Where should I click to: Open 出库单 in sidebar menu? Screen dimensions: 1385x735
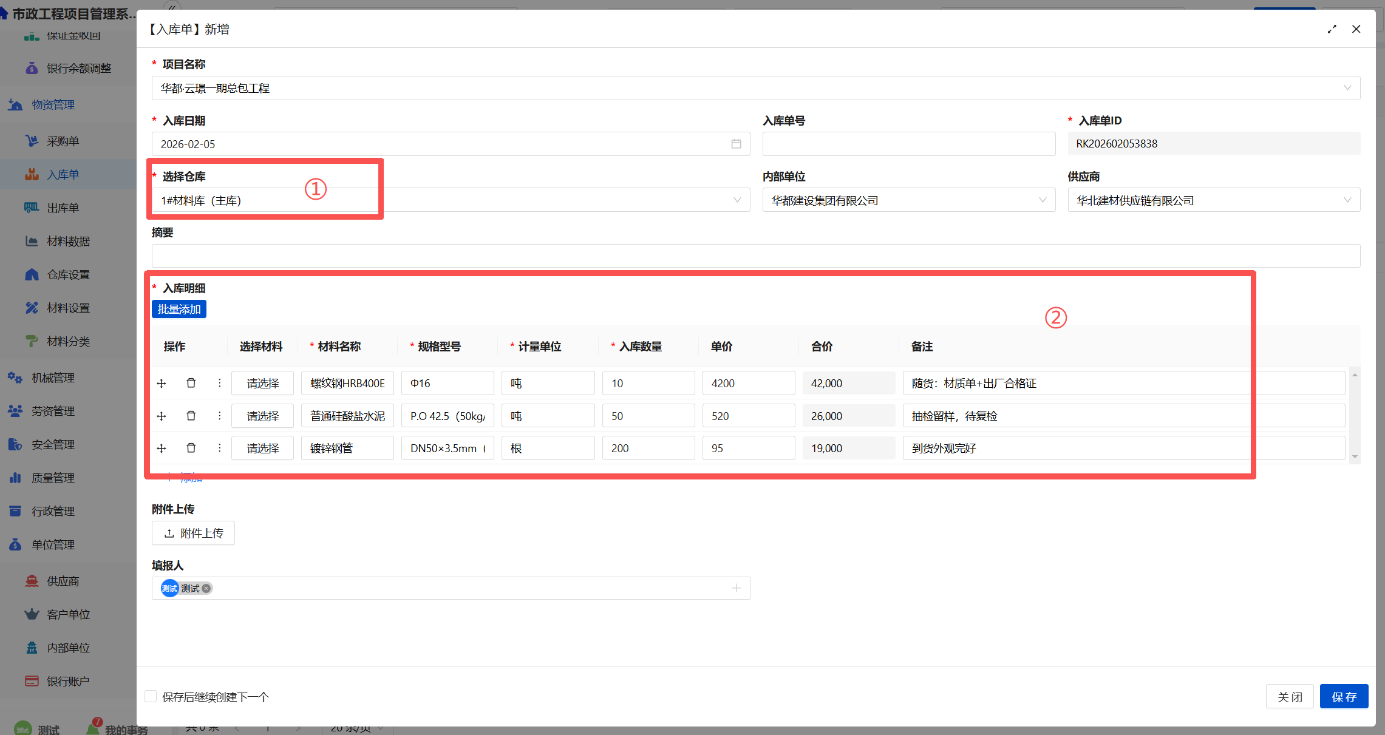point(63,208)
